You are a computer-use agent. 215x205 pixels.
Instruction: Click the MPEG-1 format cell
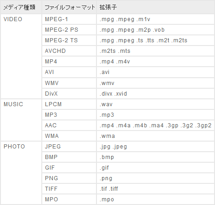click(x=69, y=19)
